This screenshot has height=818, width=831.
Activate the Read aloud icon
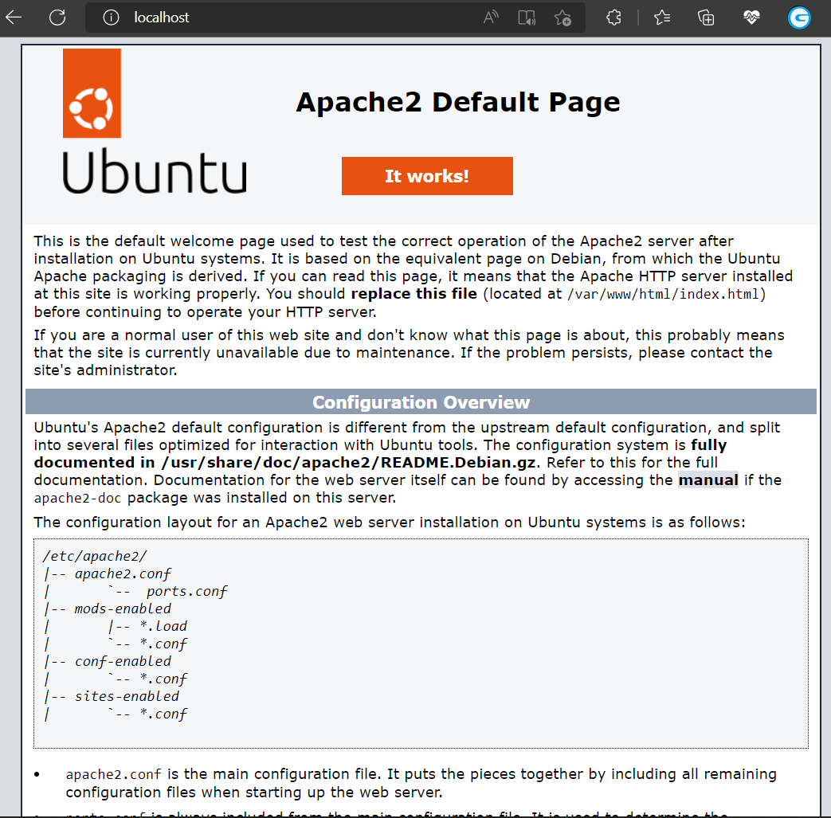click(x=491, y=18)
